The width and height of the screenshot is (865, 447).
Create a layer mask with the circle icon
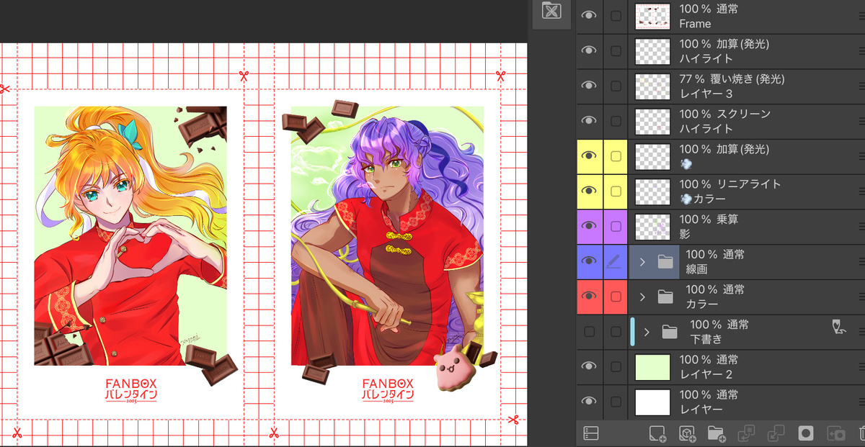click(806, 433)
